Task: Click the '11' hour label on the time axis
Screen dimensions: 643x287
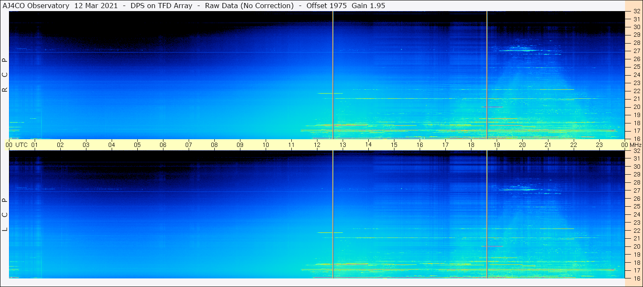Action: (291, 145)
